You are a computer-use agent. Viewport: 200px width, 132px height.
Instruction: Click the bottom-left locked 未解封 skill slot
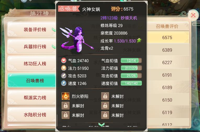(x=66, y=115)
